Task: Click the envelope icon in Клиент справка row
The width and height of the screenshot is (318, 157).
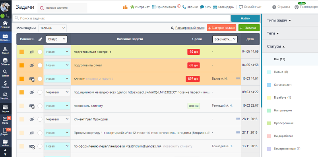Action: pos(32,79)
